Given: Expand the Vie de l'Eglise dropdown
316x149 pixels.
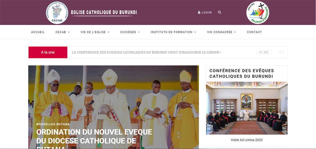Looking at the screenshot, I should click(x=95, y=32).
